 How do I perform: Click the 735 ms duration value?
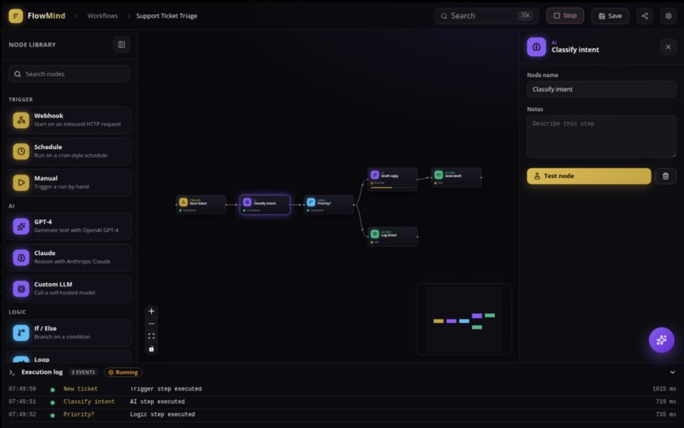point(665,414)
